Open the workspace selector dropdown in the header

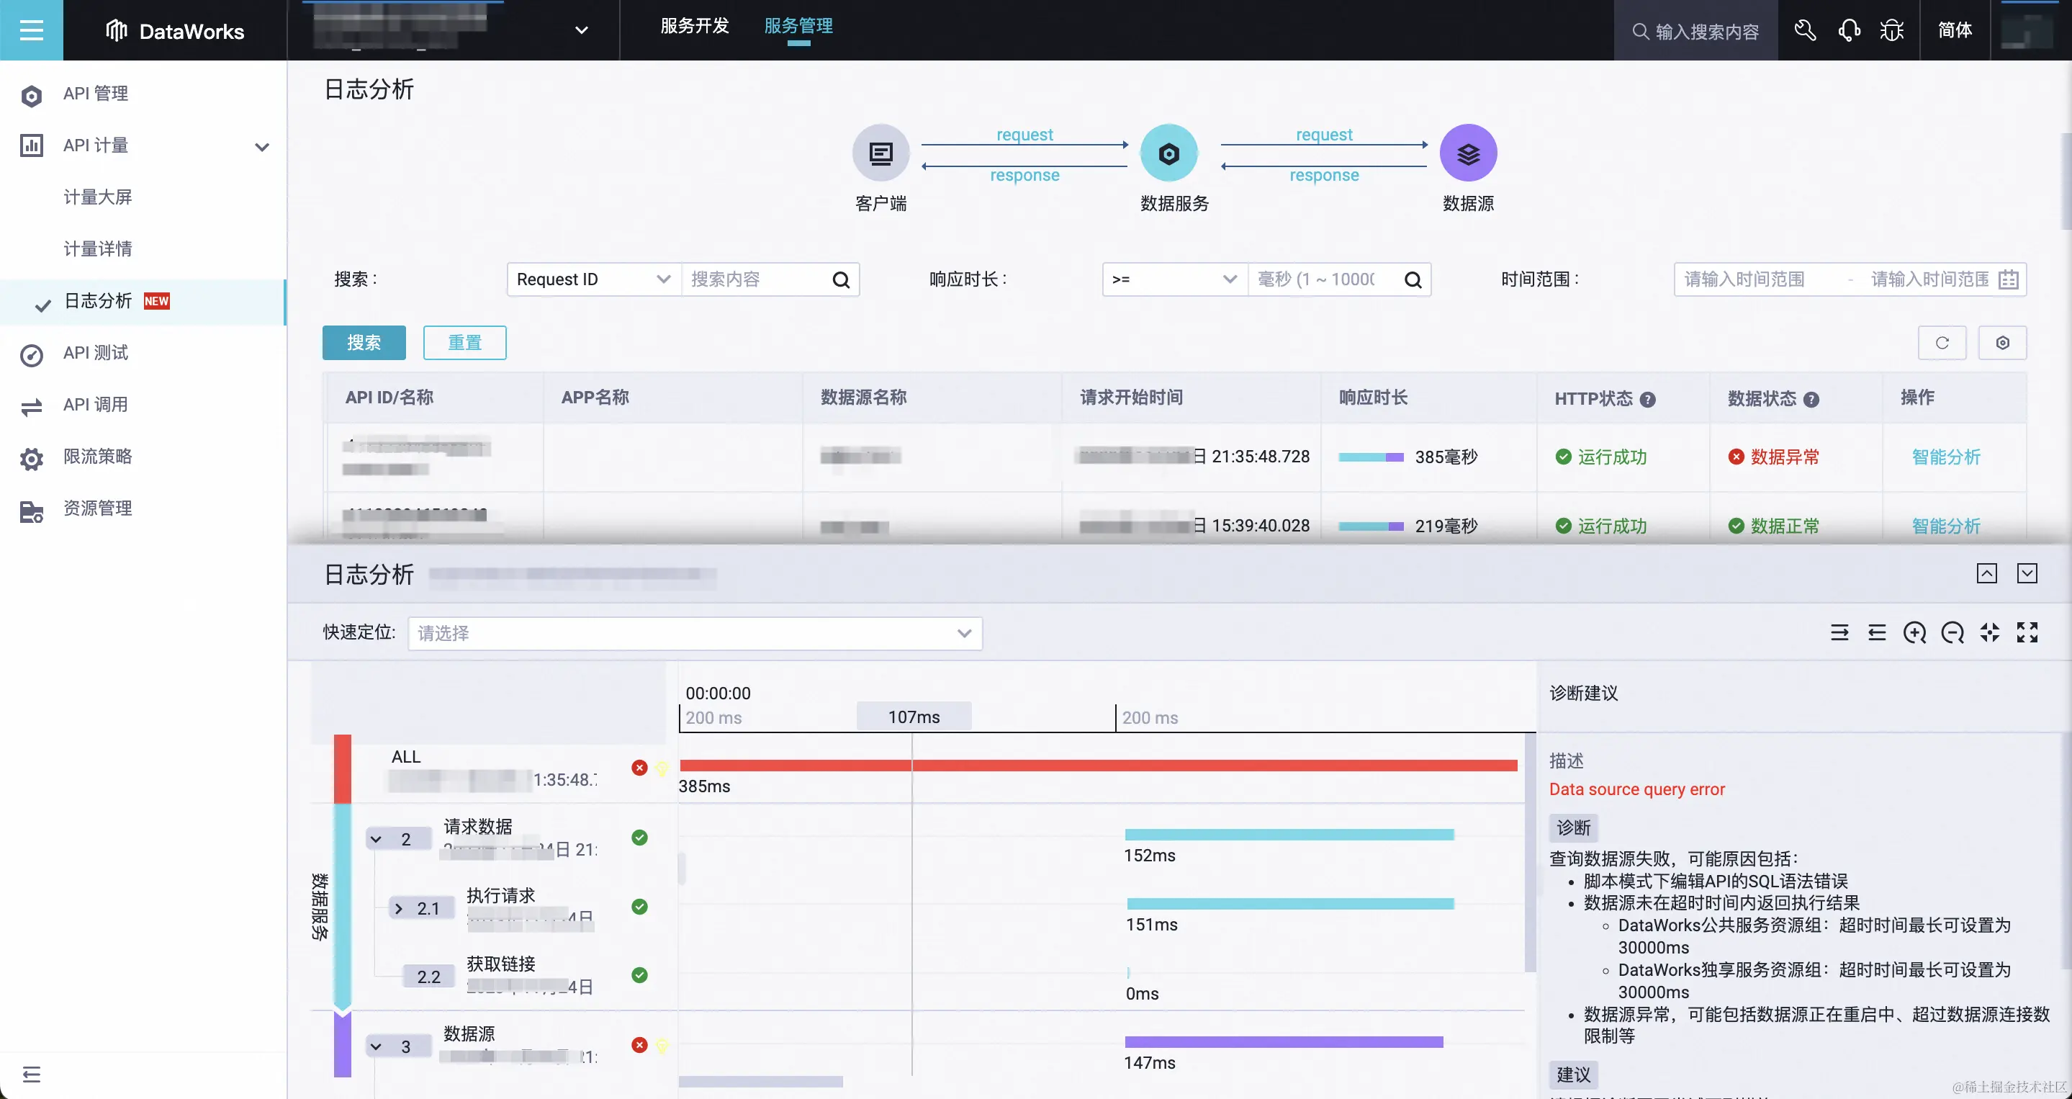(581, 30)
